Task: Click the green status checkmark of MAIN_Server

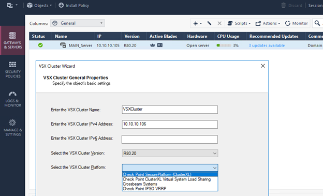Action: (x=40, y=45)
